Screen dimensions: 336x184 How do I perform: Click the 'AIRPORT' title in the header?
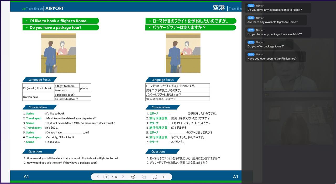click(55, 8)
